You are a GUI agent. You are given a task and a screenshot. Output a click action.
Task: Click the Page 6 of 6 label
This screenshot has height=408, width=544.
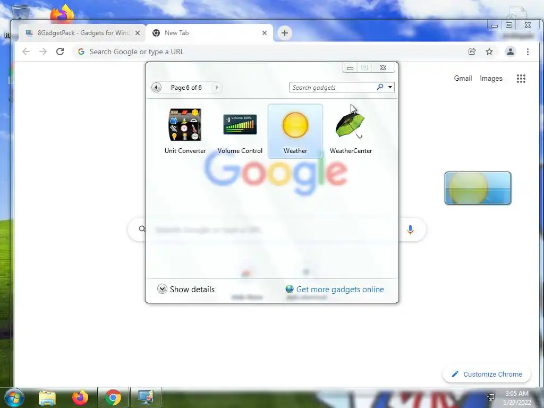186,88
